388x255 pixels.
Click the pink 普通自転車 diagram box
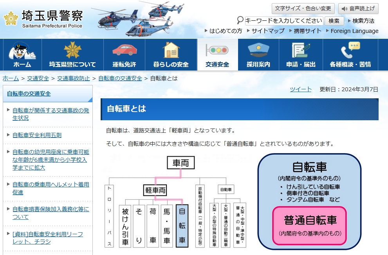point(310,226)
